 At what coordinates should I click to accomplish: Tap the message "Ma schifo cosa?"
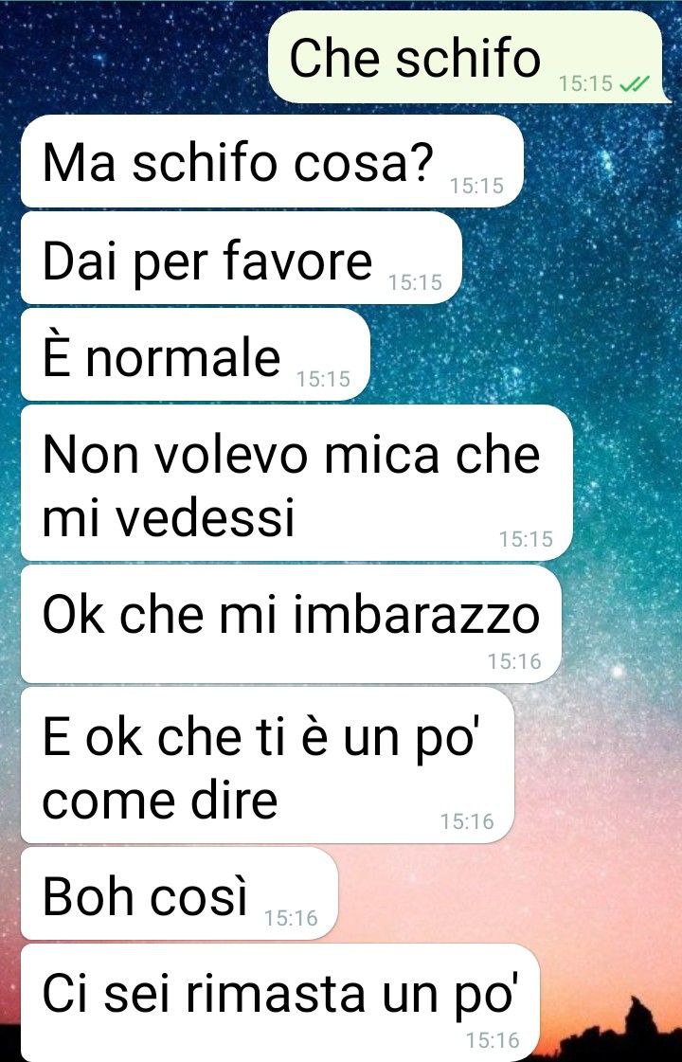point(272,161)
